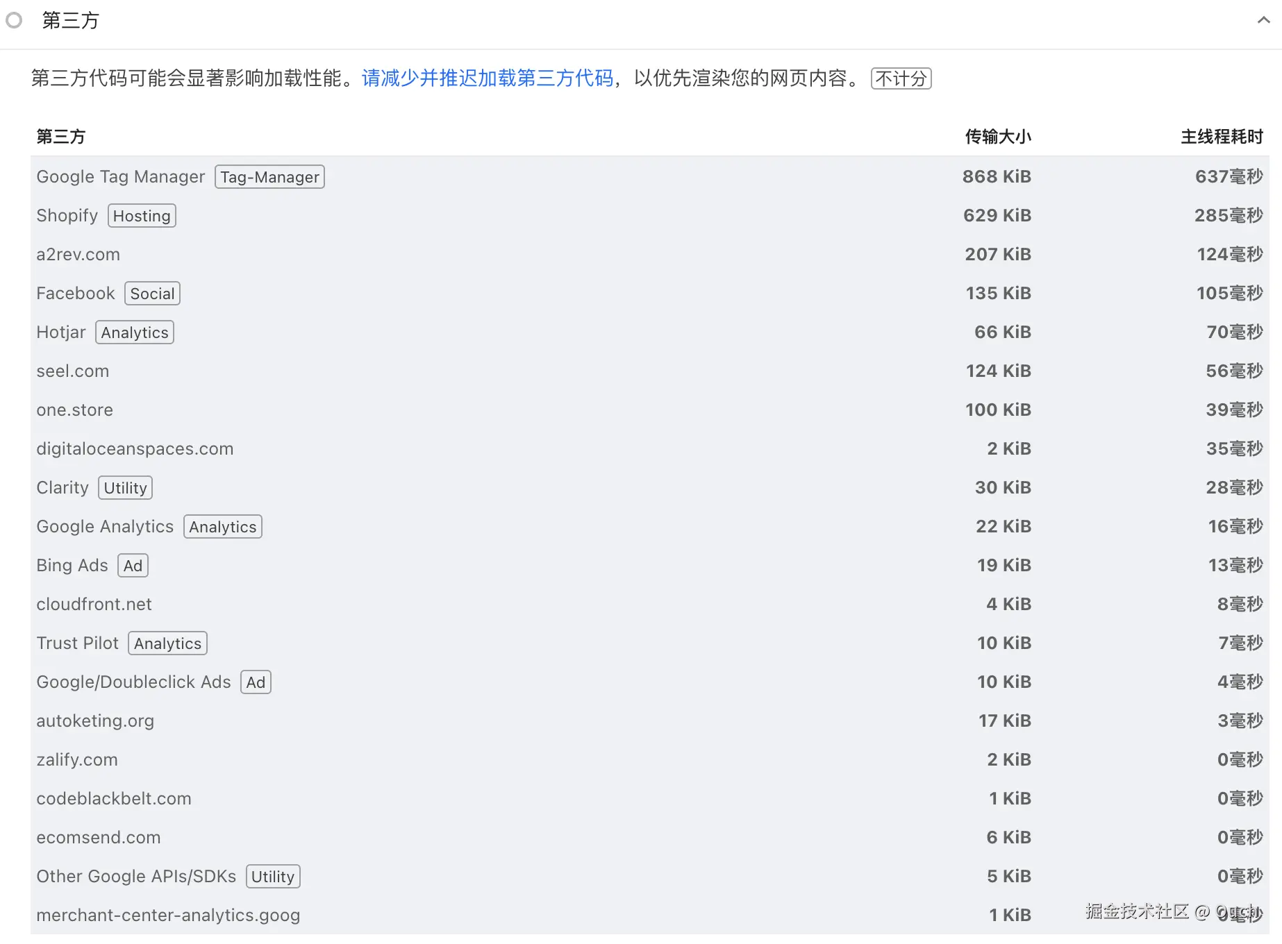Click the 第三方 table column header
Viewport: 1282px width, 944px height.
61,137
